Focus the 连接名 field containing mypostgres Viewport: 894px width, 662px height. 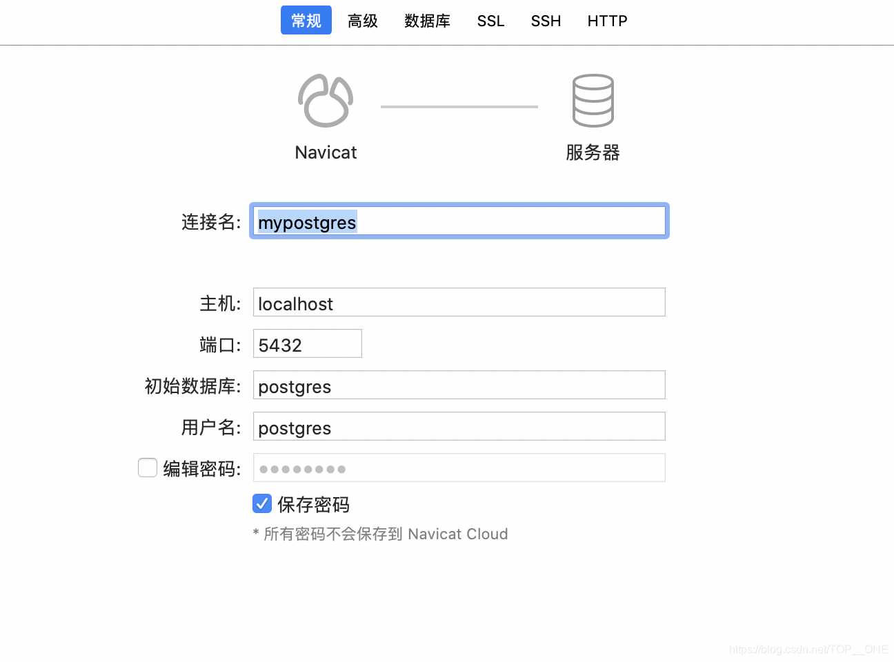(459, 221)
